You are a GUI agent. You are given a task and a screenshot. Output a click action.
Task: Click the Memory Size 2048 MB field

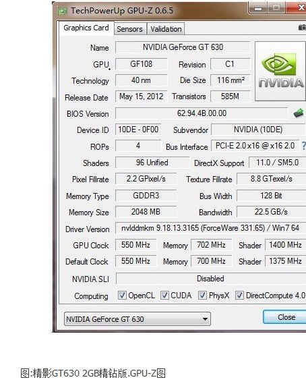point(146,212)
